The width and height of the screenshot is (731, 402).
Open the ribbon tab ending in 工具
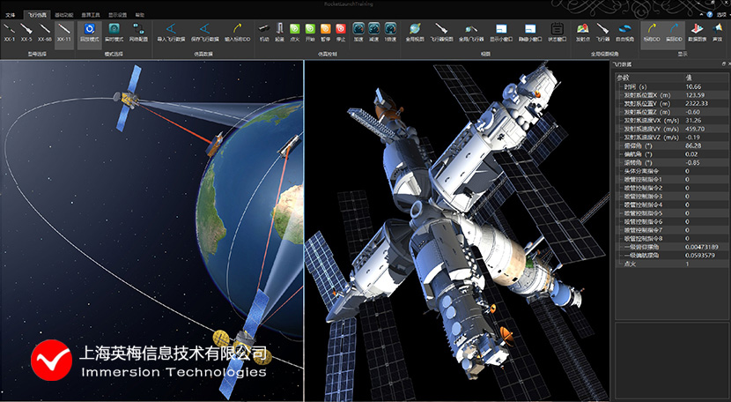[90, 15]
